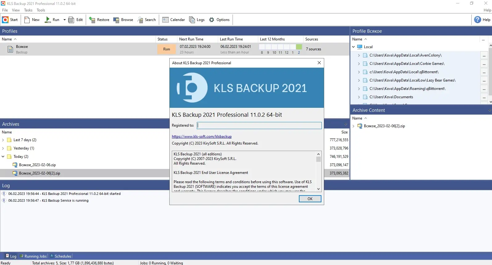
Task: Select the C:\Users\Kova\Documents source folder
Action: click(391, 97)
